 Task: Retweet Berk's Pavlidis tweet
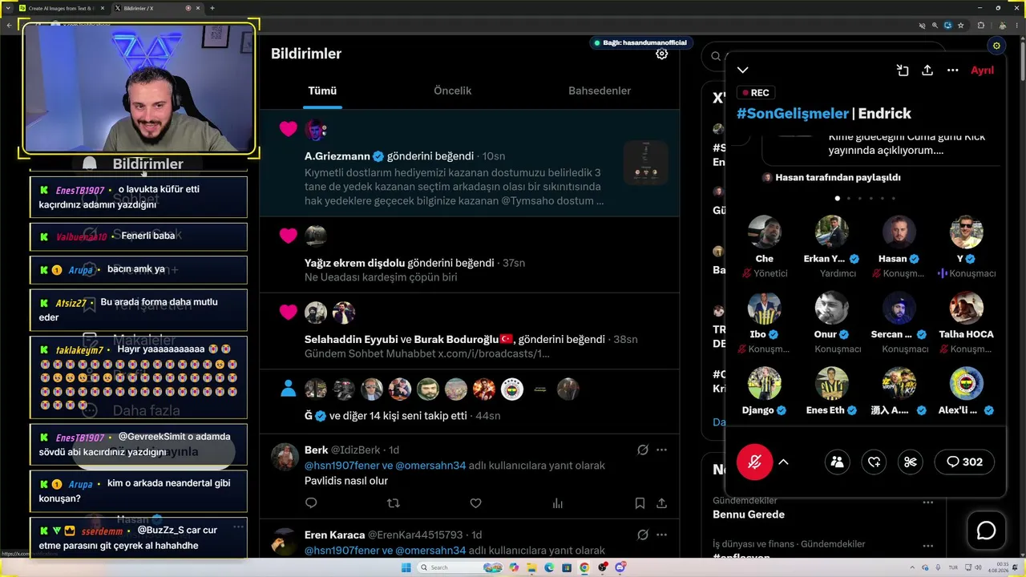point(393,503)
